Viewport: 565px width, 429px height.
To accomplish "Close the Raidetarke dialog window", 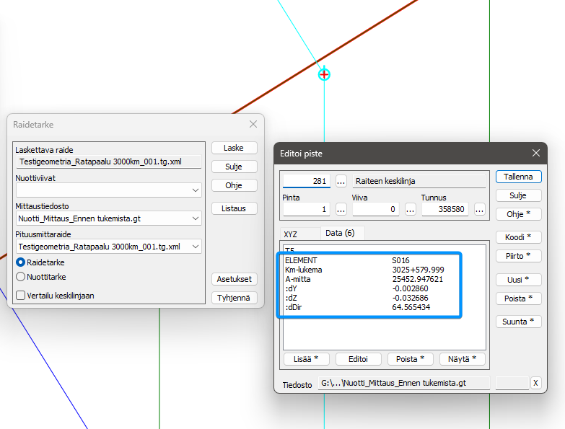I will pyautogui.click(x=253, y=125).
